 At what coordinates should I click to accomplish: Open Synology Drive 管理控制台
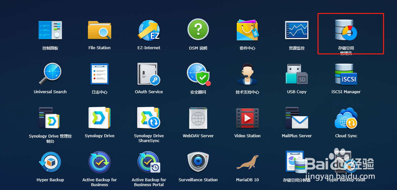pyautogui.click(x=50, y=118)
